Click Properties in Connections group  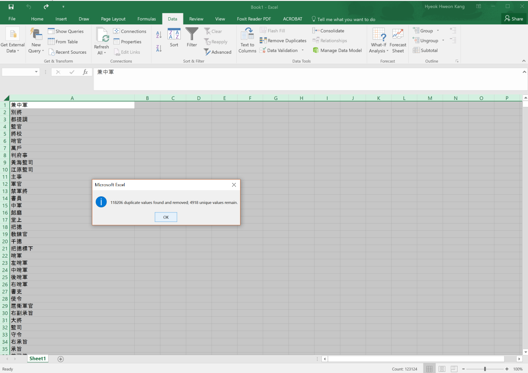click(x=127, y=42)
